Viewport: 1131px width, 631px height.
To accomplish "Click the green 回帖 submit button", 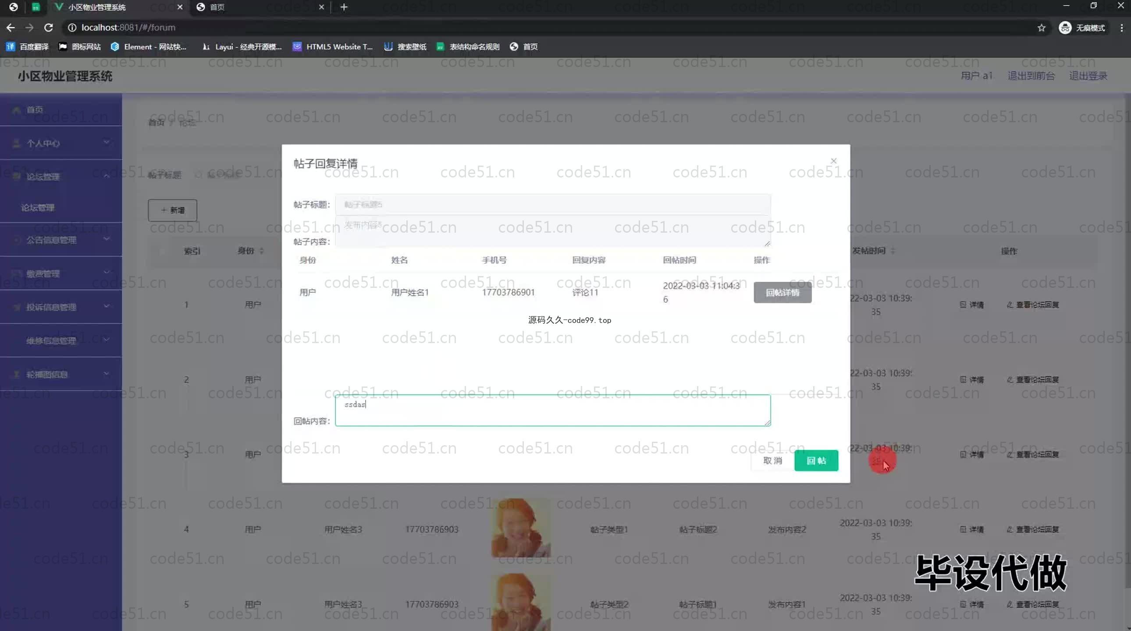I will pos(816,460).
